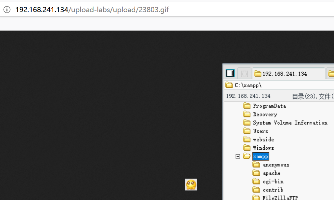Screen dimensions: 334x200
Task: Click the ProgramData folder icon
Action: point(247,106)
